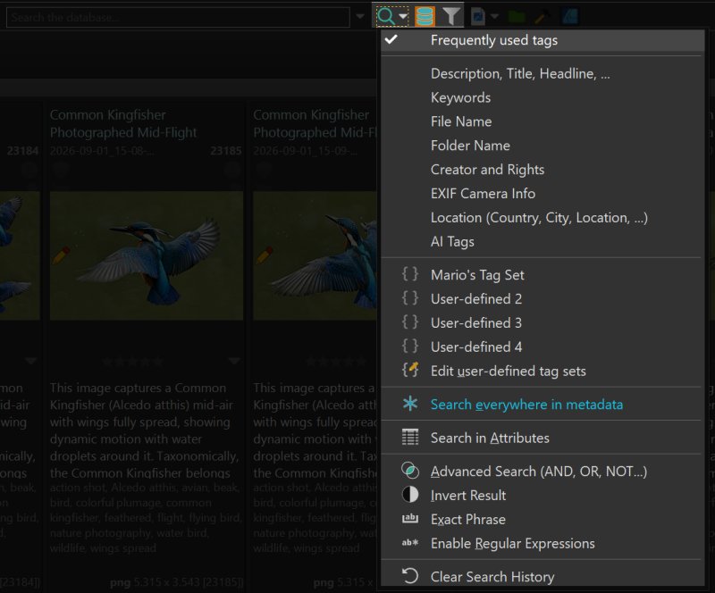
Task: Click the blue asterisk search everywhere icon
Action: [x=410, y=404]
